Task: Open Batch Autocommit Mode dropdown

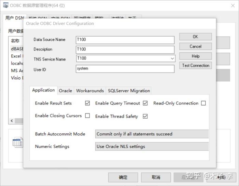Action: [152, 134]
